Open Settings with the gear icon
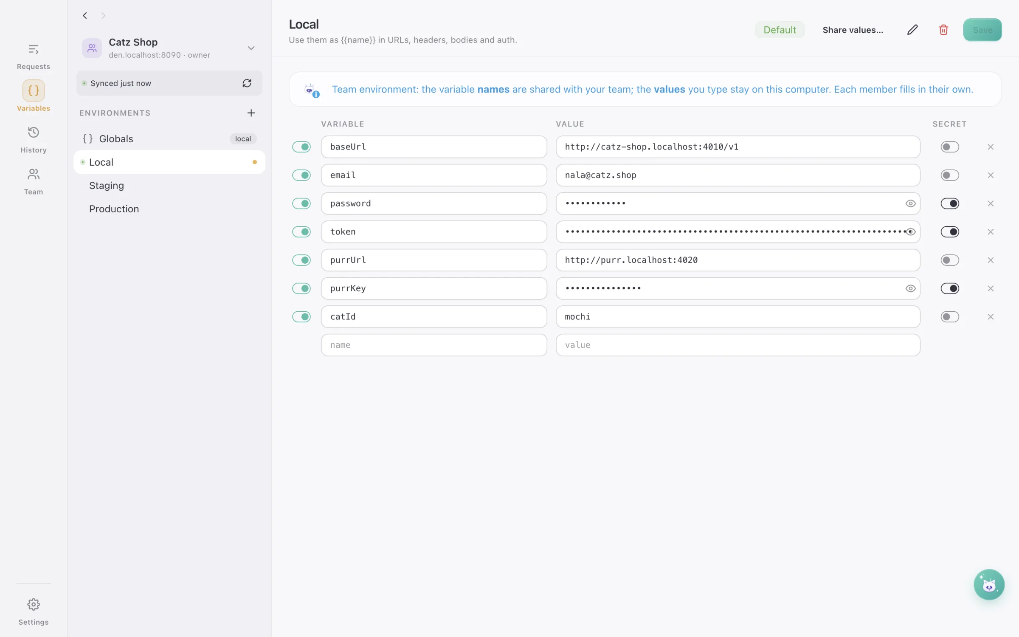This screenshot has width=1019, height=637. (33, 604)
